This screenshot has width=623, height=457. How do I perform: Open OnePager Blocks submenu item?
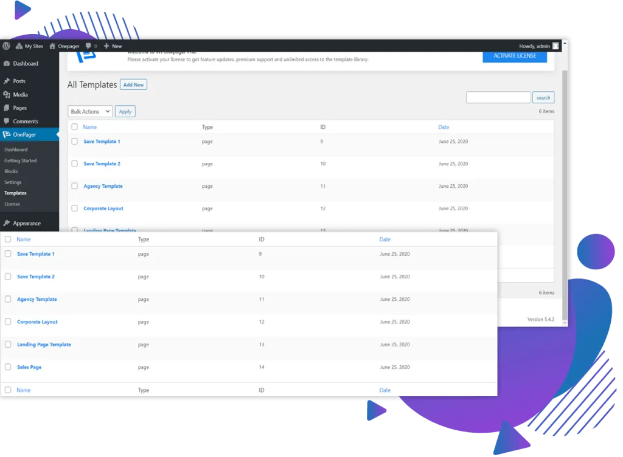point(11,171)
